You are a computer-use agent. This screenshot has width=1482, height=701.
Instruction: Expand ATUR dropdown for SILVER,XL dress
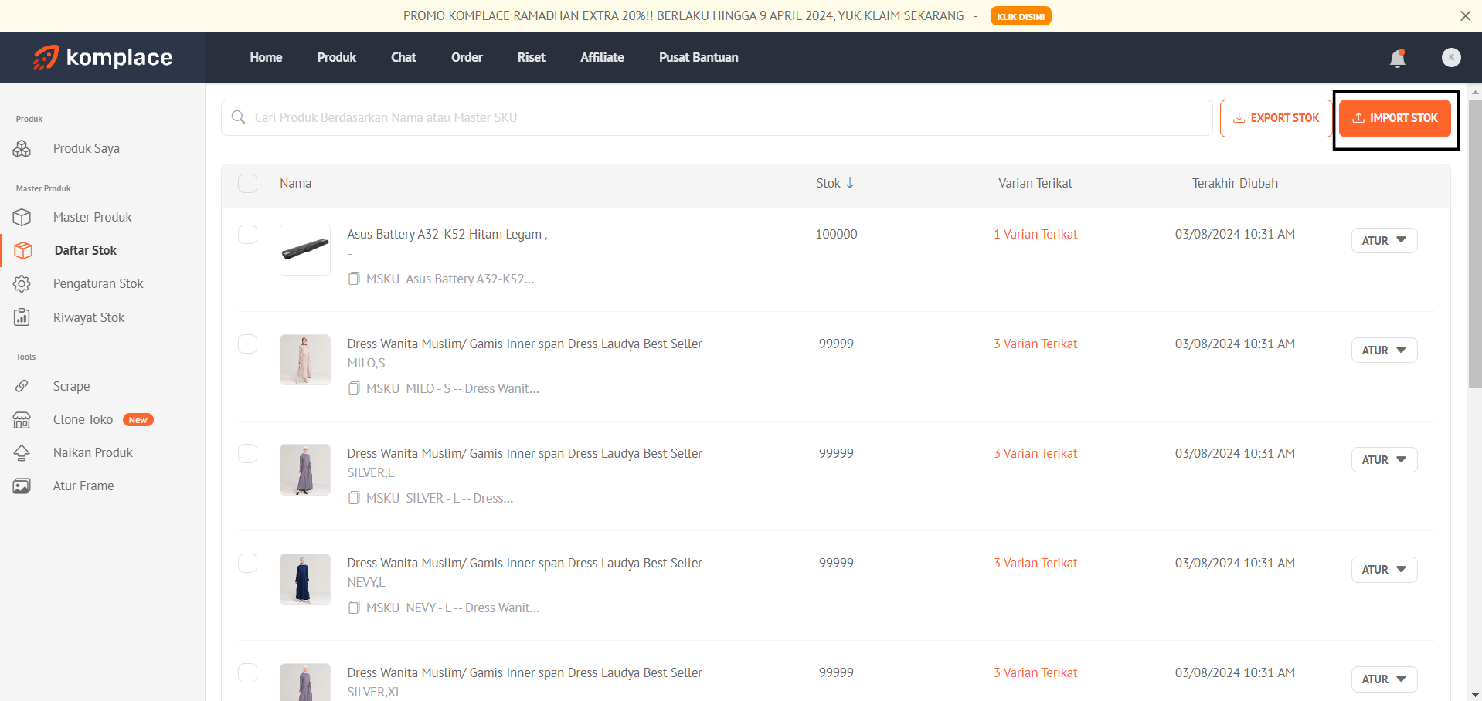click(1384, 679)
